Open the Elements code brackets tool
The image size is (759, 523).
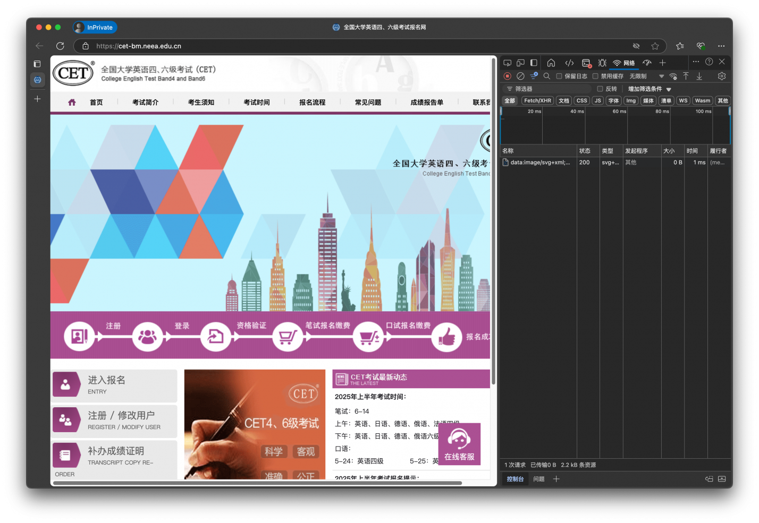[x=569, y=63]
